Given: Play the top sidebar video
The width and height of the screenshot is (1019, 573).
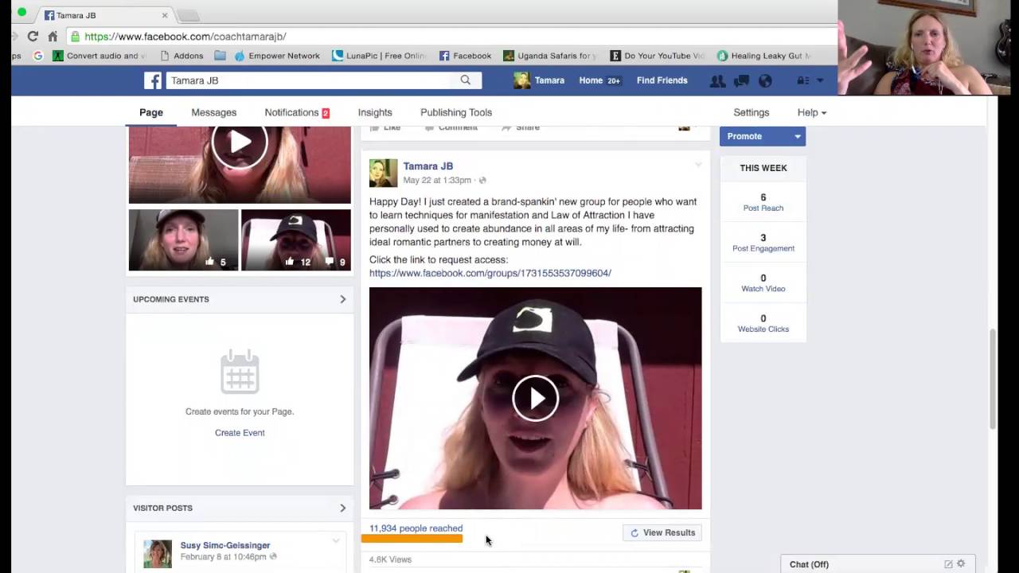Looking at the screenshot, I should (240, 143).
